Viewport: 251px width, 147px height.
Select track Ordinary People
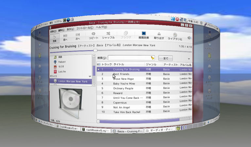144,88
